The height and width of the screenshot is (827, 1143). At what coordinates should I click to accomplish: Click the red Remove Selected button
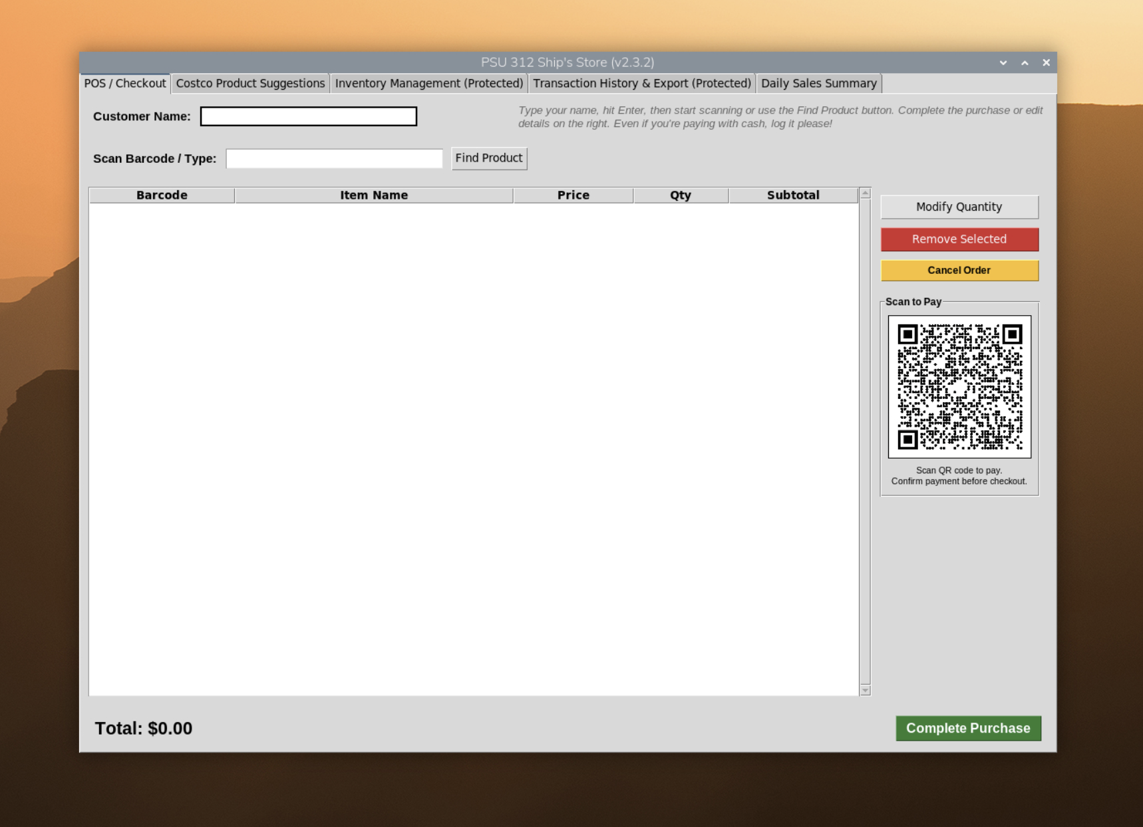click(x=959, y=239)
